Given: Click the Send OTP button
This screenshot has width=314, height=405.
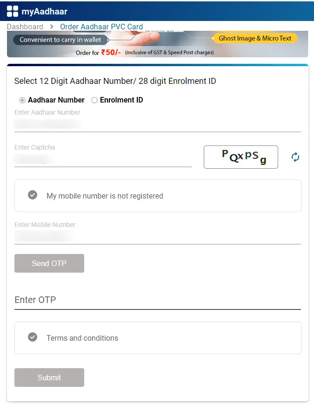Looking at the screenshot, I should 49,263.
